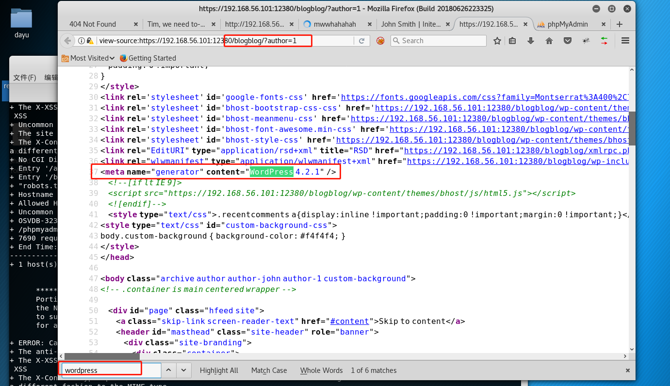
Task: Close the phpMyAdmin tab
Action: (604, 24)
